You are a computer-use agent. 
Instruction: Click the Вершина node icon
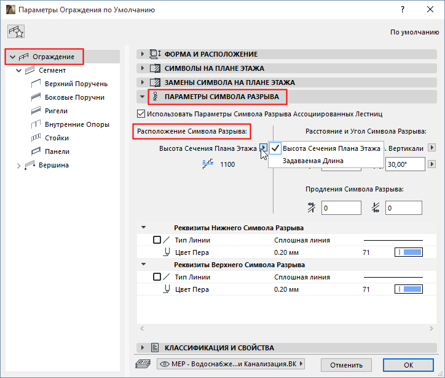(x=30, y=165)
